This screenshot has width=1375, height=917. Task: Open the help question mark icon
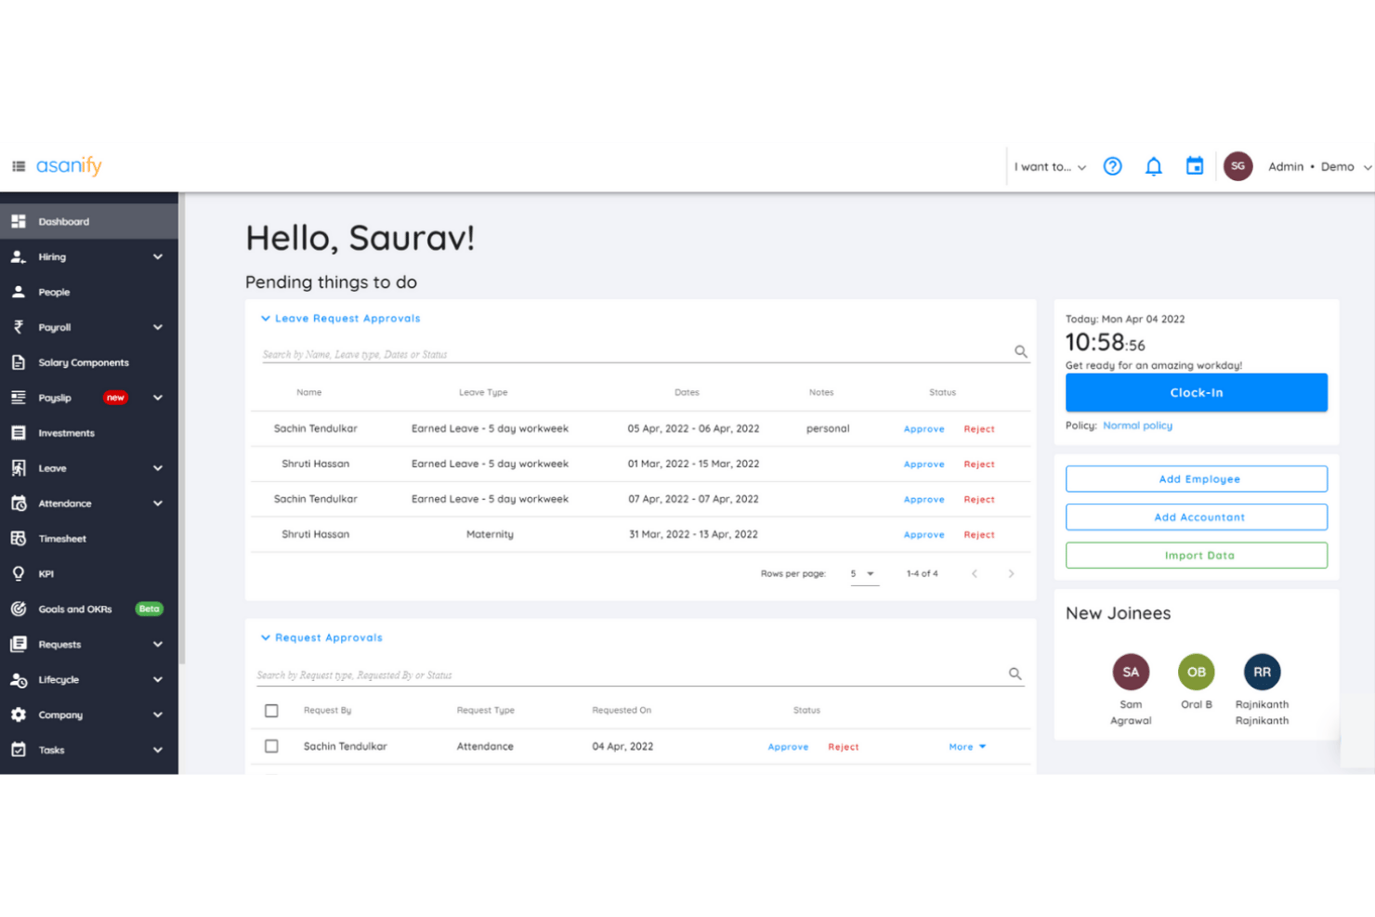pos(1112,166)
